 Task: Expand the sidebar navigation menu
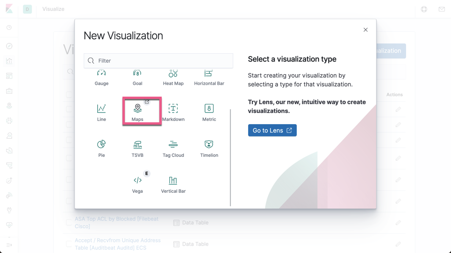(9, 245)
